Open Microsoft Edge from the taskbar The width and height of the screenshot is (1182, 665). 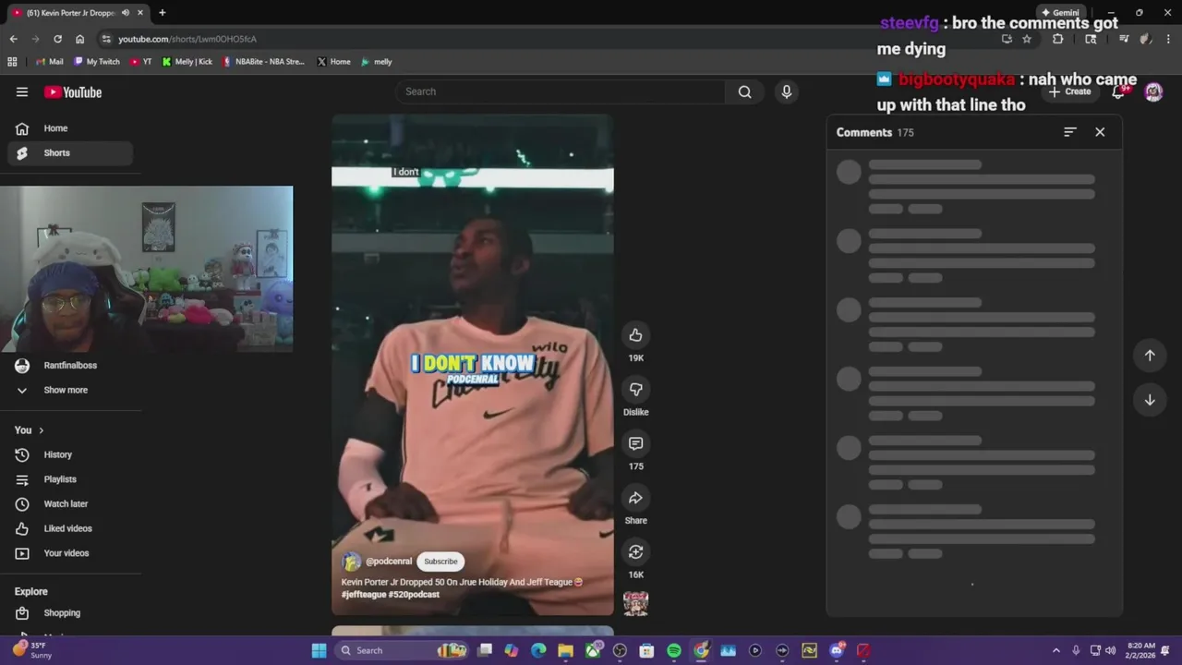pyautogui.click(x=538, y=650)
